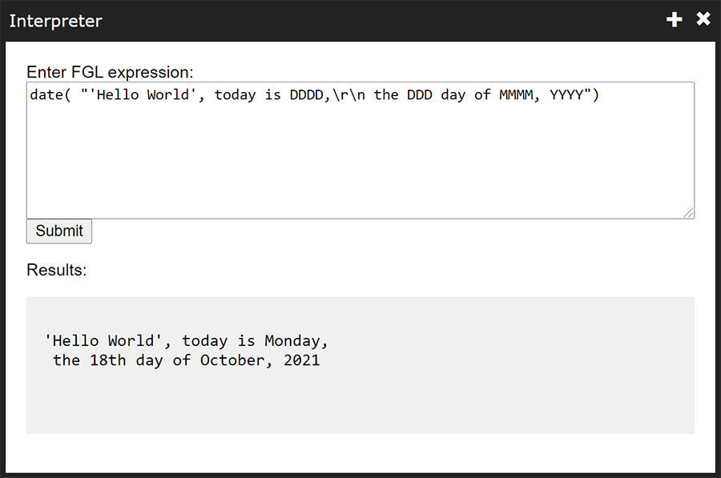Place cursor on the \r\n sequence in the expression

pyautogui.click(x=349, y=94)
